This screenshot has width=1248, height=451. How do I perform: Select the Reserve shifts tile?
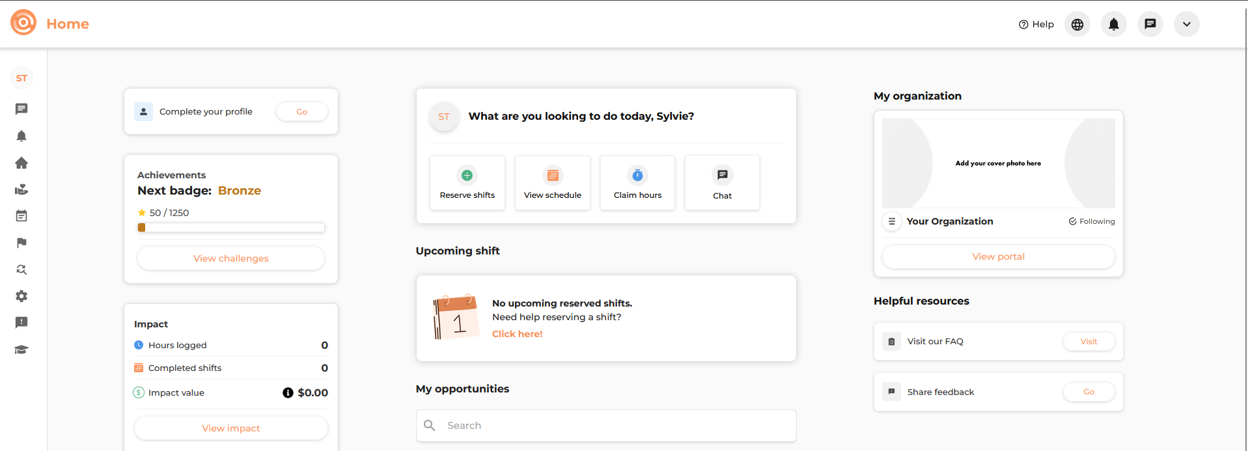(467, 183)
